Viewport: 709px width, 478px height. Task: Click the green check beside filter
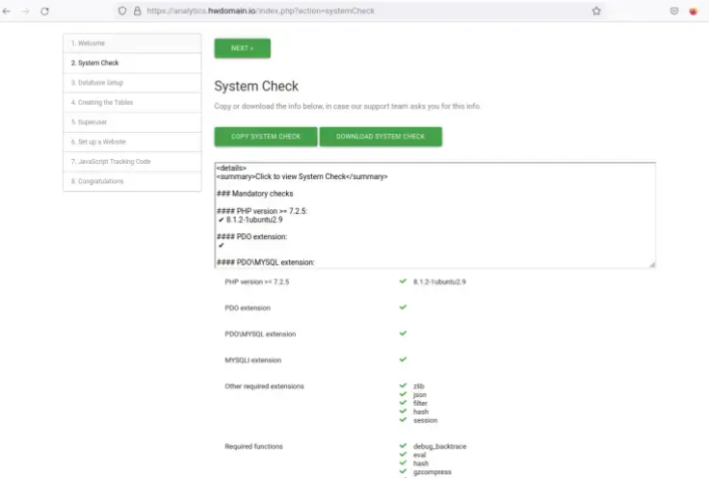(x=403, y=403)
